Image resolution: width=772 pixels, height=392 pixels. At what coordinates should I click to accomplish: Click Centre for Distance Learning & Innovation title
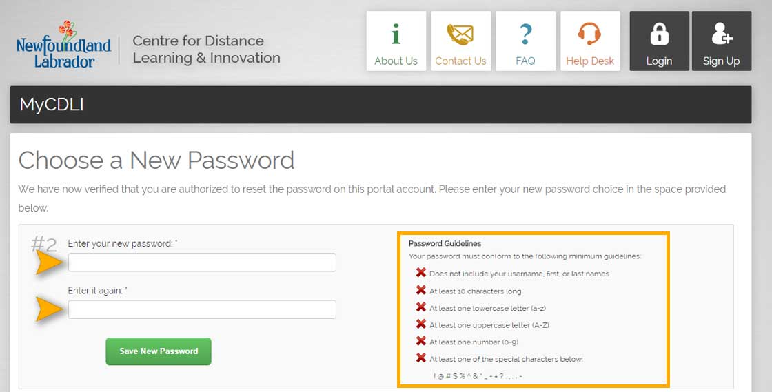point(206,49)
